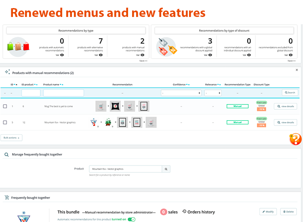The height and width of the screenshot is (222, 303).
Task: View recommendations with individual discount eye icon
Action: pos(249,55)
